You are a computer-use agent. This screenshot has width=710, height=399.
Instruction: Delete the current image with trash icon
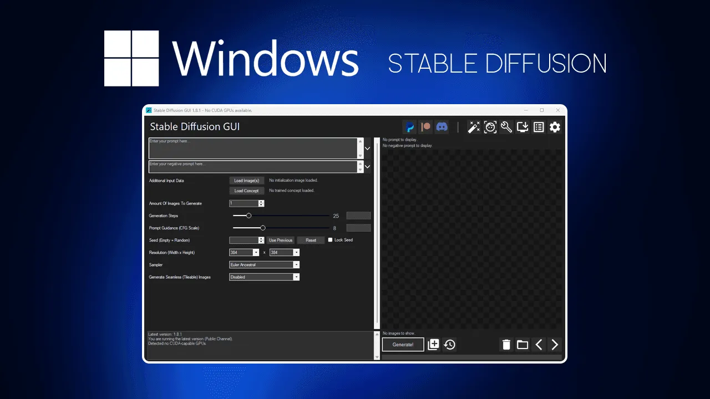tap(506, 344)
